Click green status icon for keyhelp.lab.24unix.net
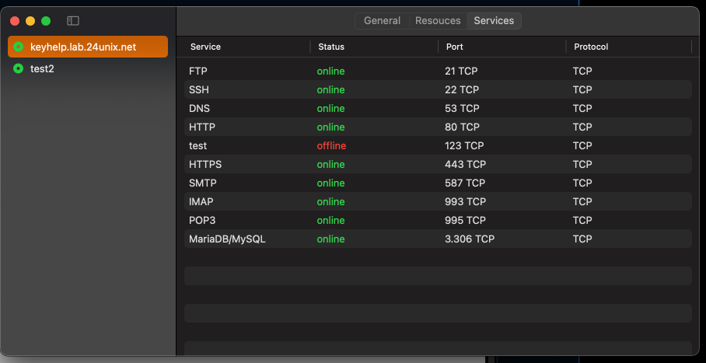The image size is (706, 363). click(18, 47)
